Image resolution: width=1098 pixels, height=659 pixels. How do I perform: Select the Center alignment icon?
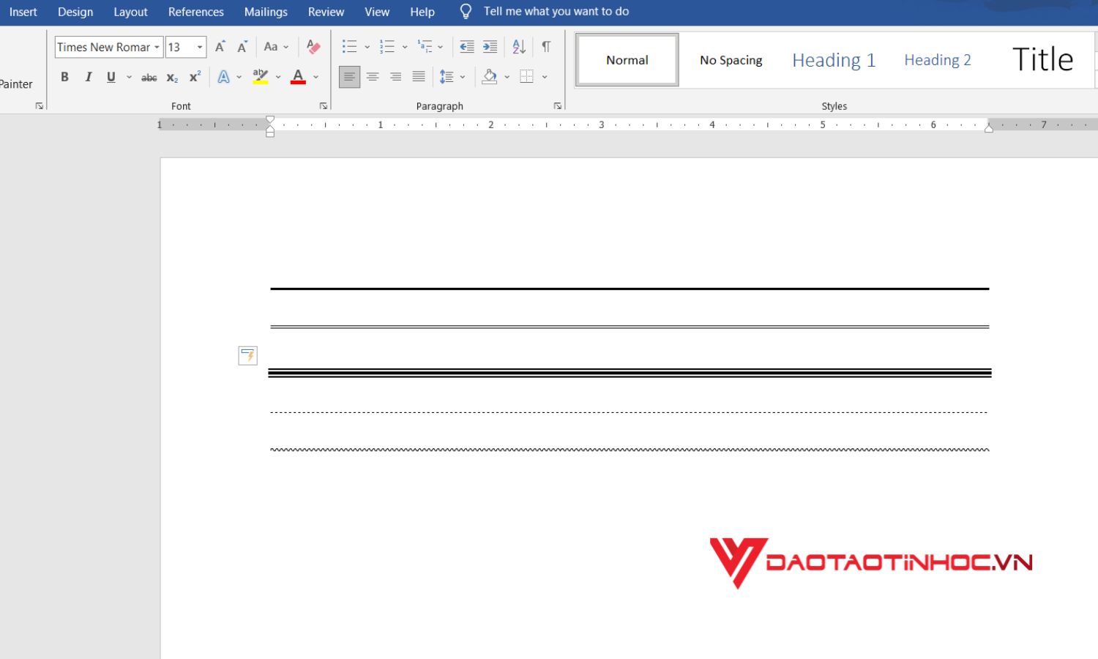click(x=373, y=76)
